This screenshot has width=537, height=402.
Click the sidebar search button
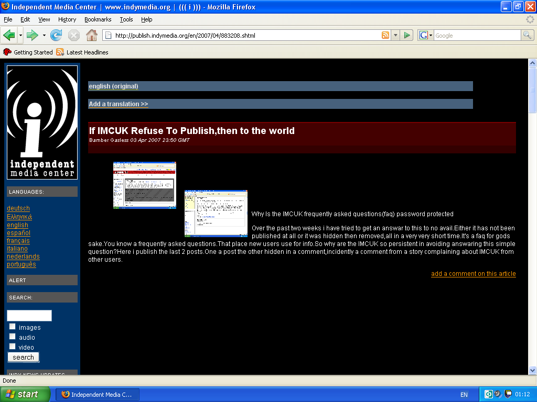23,358
